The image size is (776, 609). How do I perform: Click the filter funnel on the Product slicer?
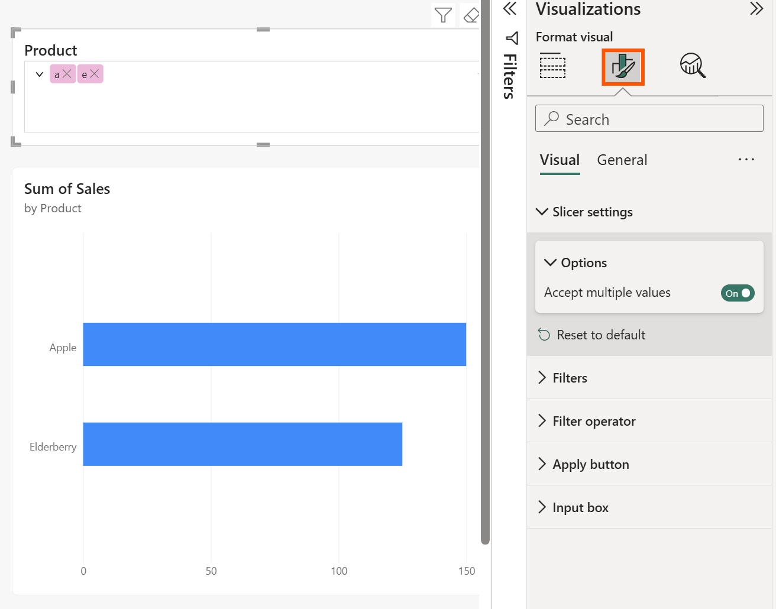point(443,15)
